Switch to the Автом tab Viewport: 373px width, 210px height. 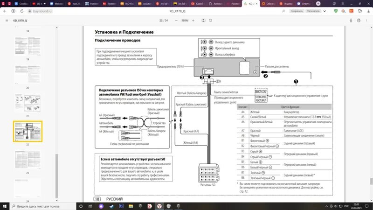point(215,4)
